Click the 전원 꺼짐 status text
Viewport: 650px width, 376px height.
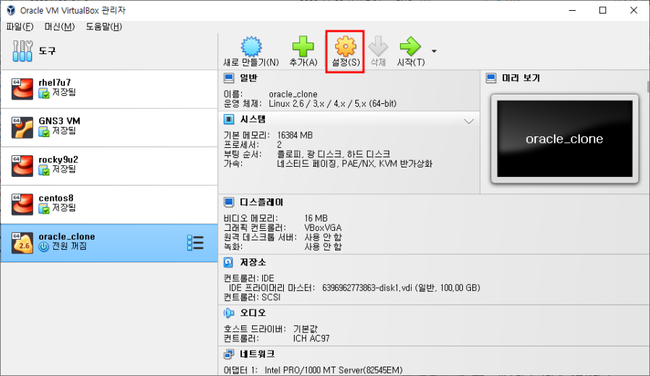69,246
